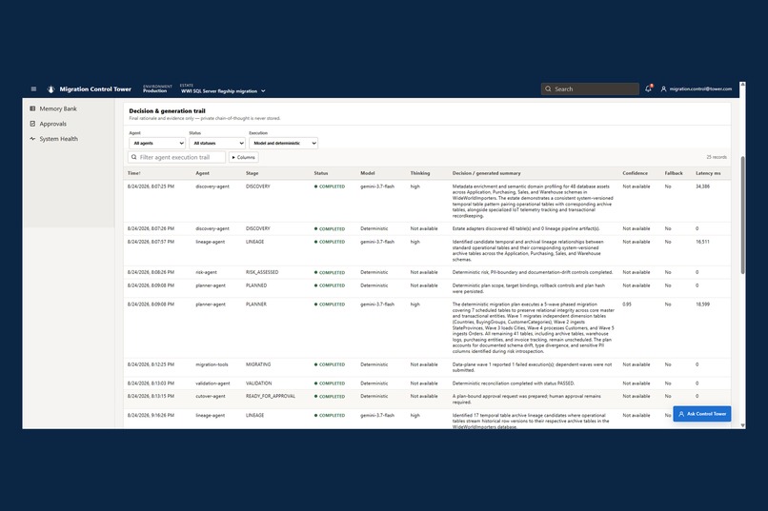
Task: Click the risk-agent cell
Action: point(206,272)
